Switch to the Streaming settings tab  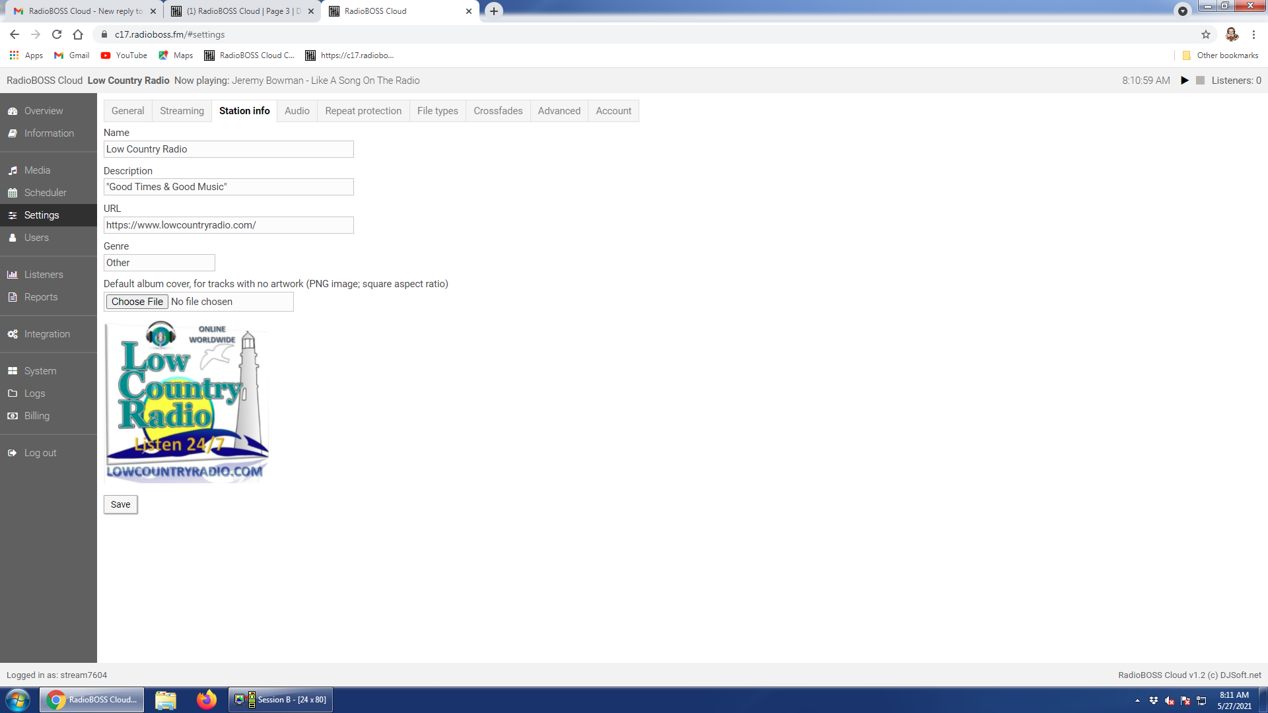coord(182,111)
